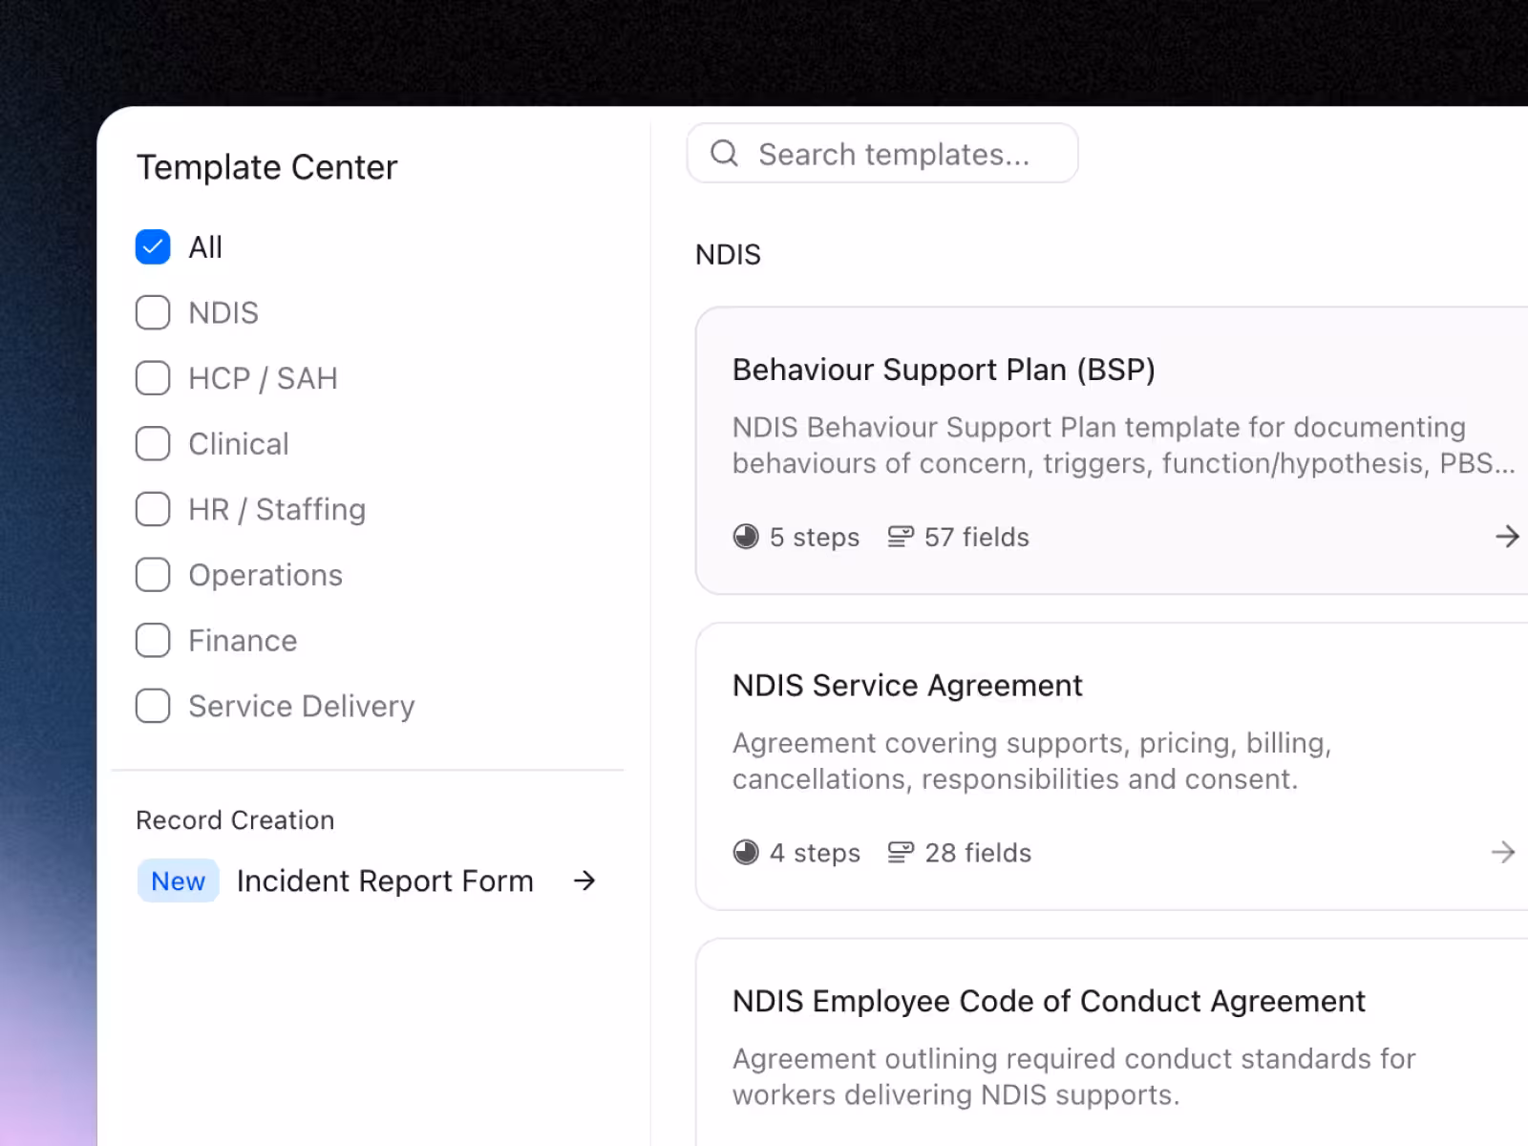Click the '57 fields' text
Screen dimensions: 1528x1146
coord(977,538)
